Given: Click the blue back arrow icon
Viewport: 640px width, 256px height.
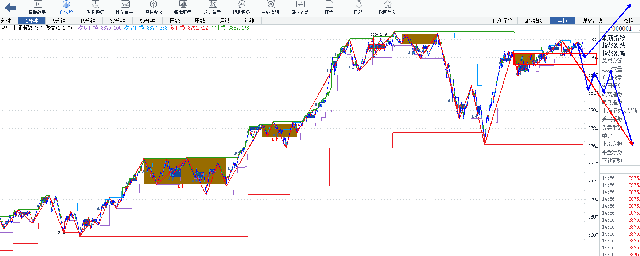Looking at the screenshot, I should (x=10, y=8).
